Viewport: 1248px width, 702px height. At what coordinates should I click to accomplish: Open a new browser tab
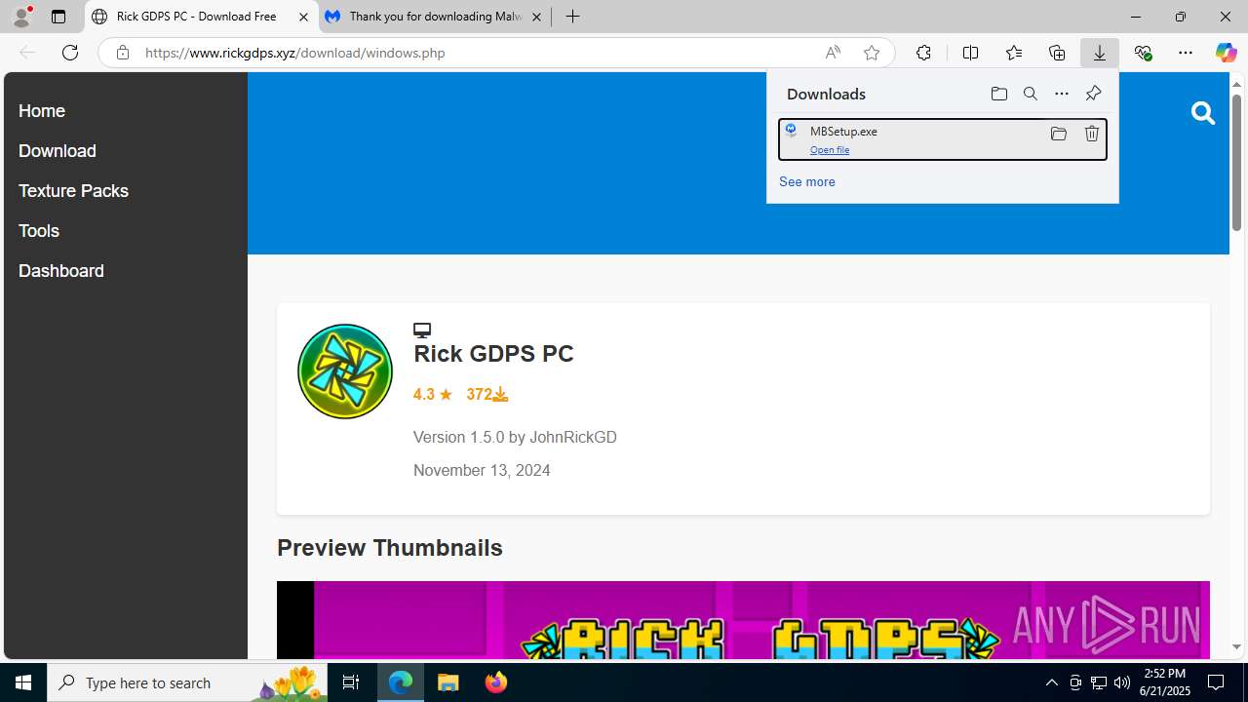(x=573, y=17)
